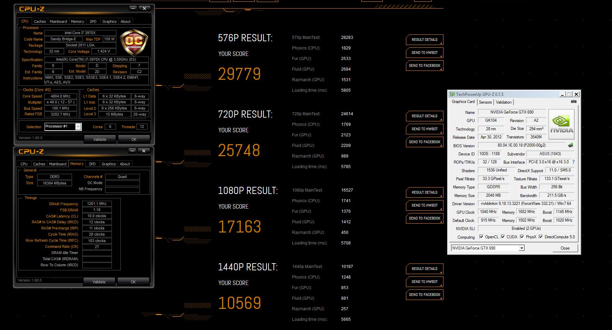Click the NVIDIA SLI Enabled (2 GPUs) field
The height and width of the screenshot is (330, 612).
click(526, 228)
